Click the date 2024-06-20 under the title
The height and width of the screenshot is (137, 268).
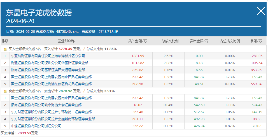tap(20, 21)
